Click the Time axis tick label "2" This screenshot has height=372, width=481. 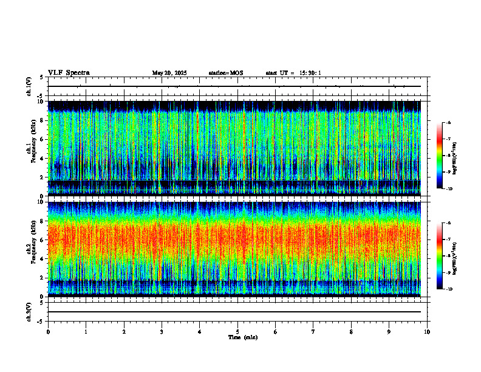click(x=124, y=332)
